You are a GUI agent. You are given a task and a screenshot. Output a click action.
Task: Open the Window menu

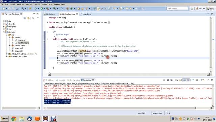(57, 4)
